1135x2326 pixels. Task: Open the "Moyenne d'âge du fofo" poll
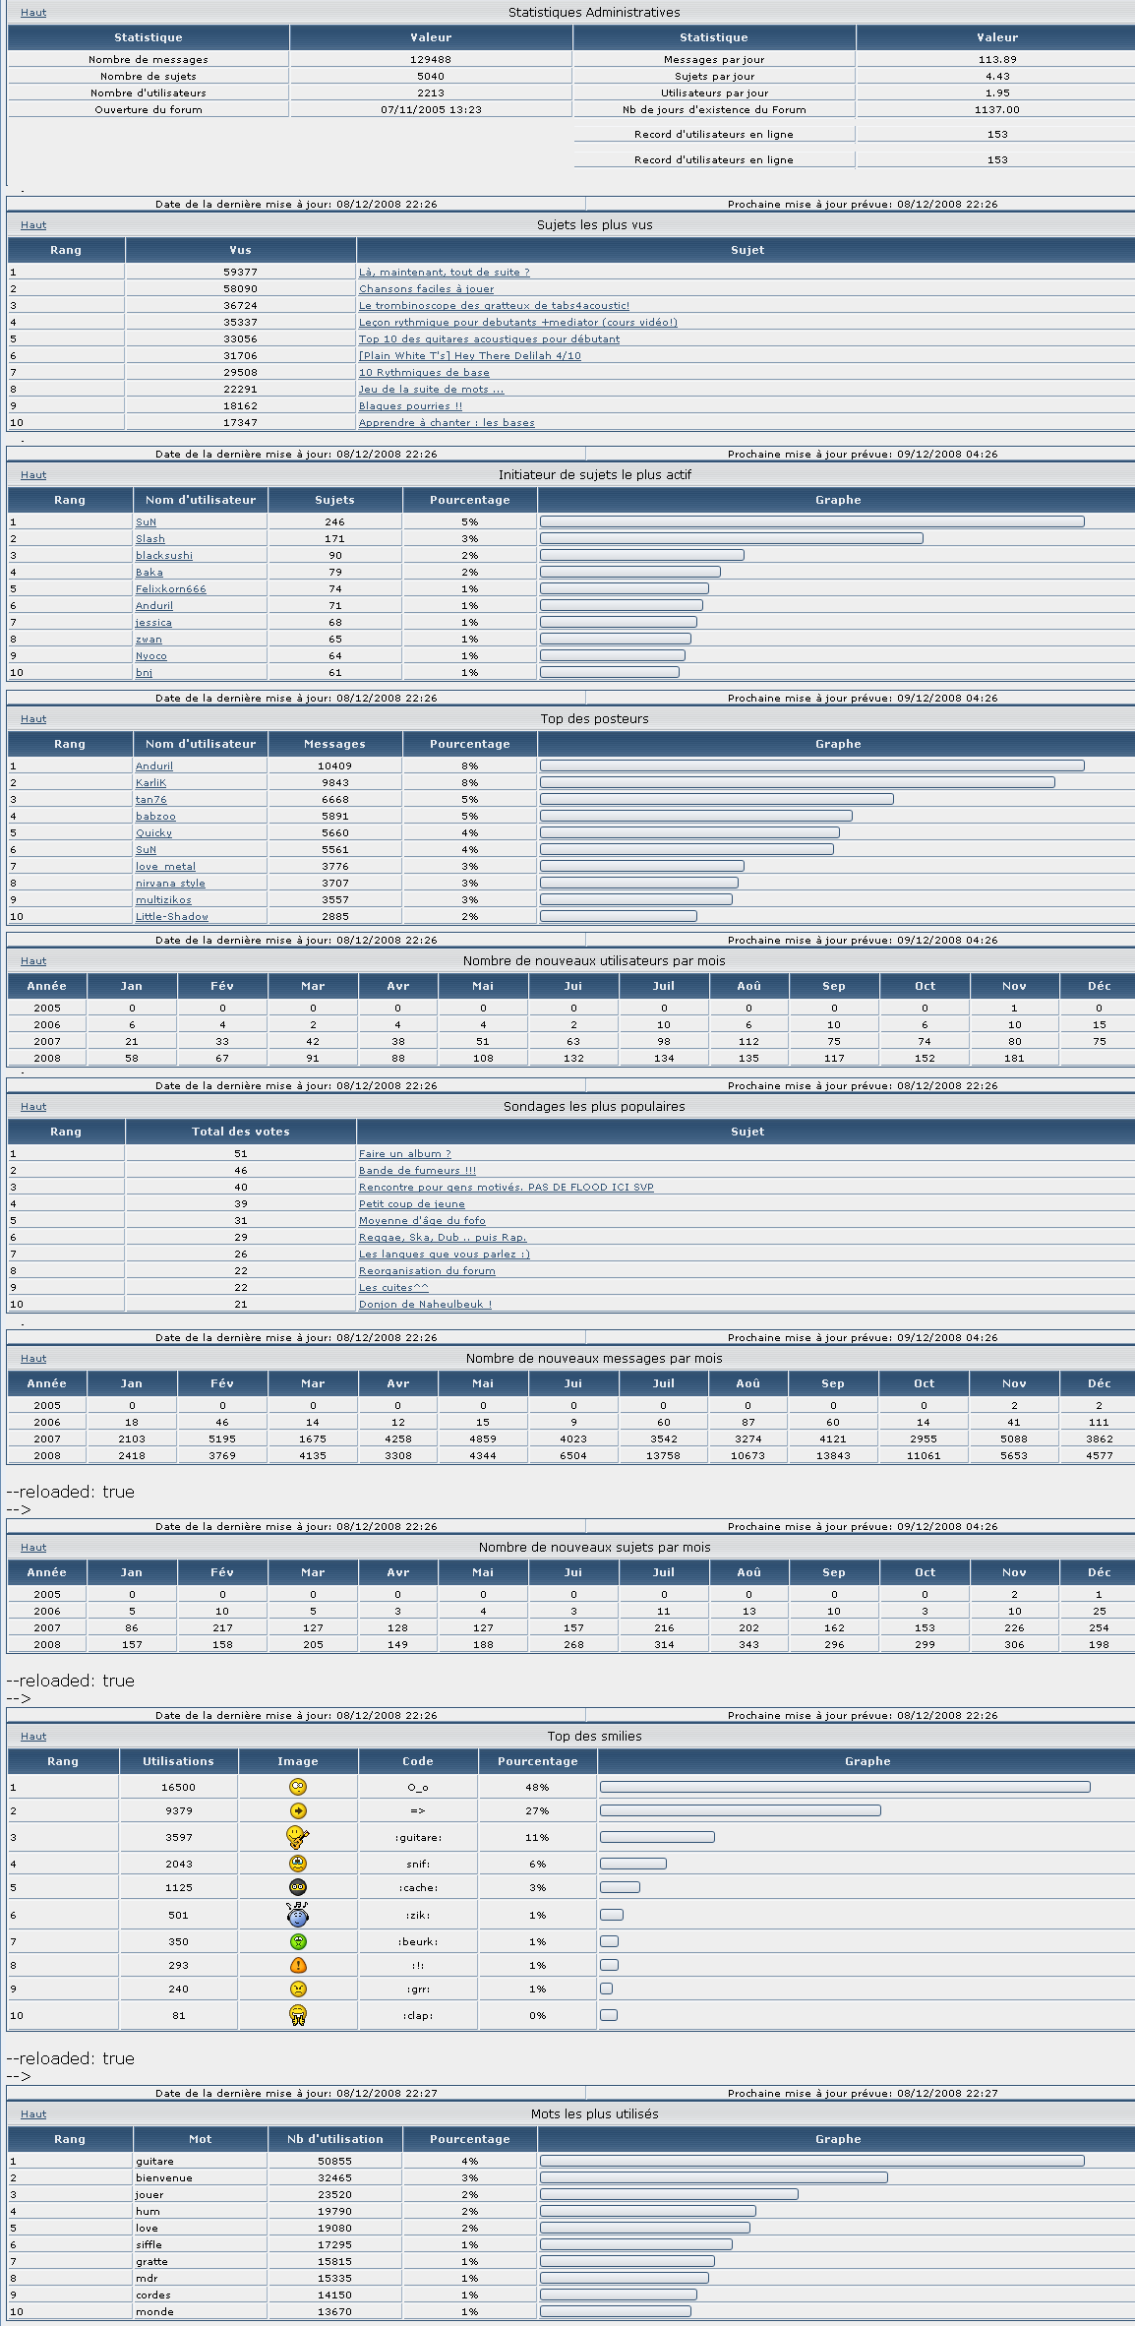(x=422, y=1221)
